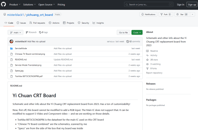Switch to the Code tab
Viewport: 198px width, 130px height.
pyautogui.click(x=9, y=23)
